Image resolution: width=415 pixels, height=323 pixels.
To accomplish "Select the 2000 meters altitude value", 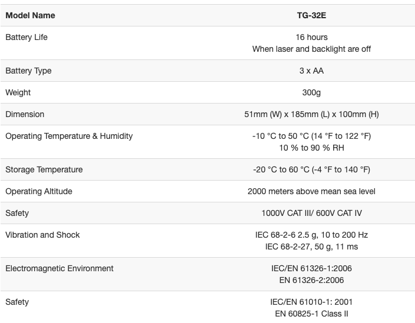I will [x=311, y=191].
